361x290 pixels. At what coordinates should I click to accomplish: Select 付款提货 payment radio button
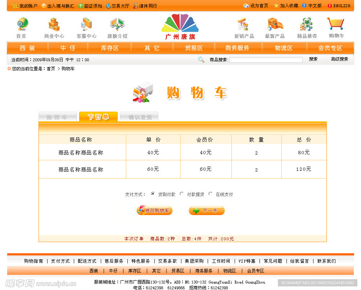[x=182, y=194]
